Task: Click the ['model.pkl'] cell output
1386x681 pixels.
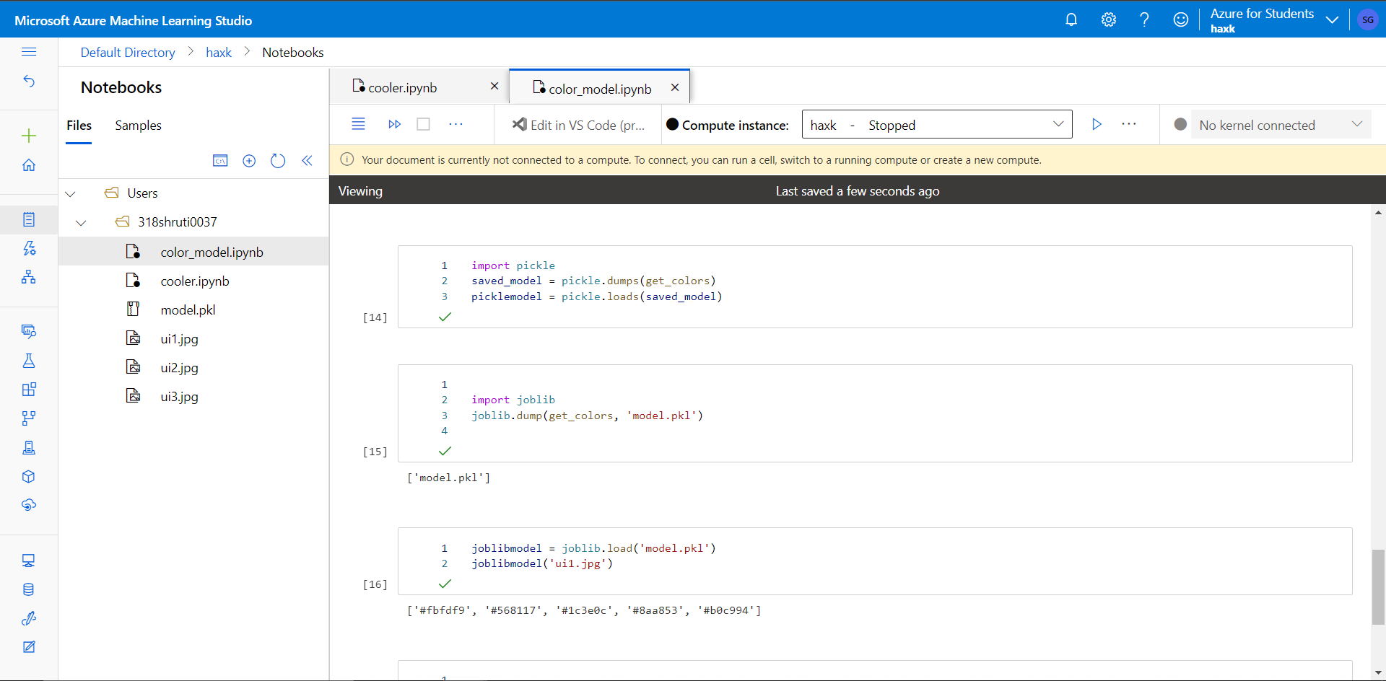Action: (448, 478)
